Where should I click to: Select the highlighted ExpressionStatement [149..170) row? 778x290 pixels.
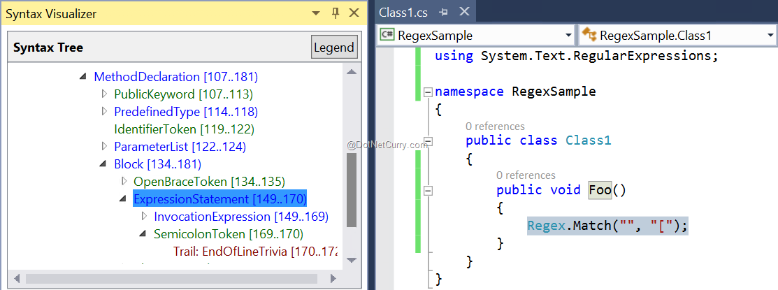220,198
